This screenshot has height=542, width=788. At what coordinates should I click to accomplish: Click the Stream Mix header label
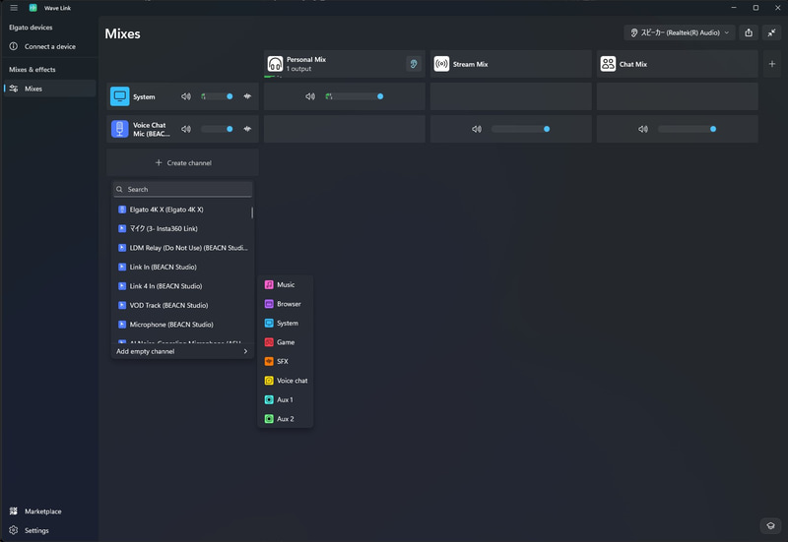(x=470, y=64)
